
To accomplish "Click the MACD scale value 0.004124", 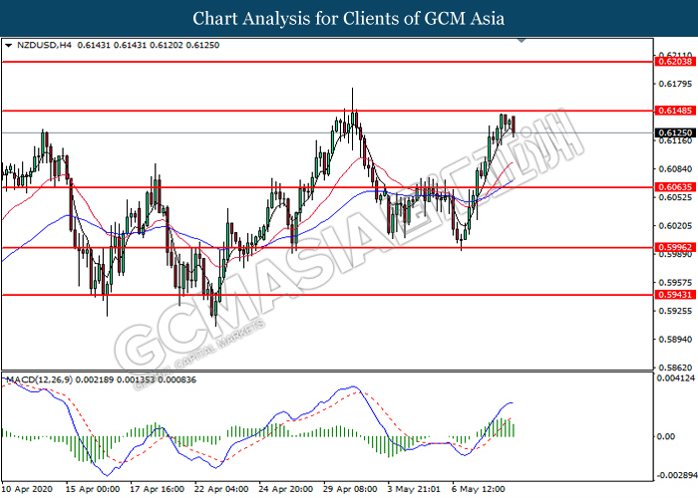I will pyautogui.click(x=675, y=378).
